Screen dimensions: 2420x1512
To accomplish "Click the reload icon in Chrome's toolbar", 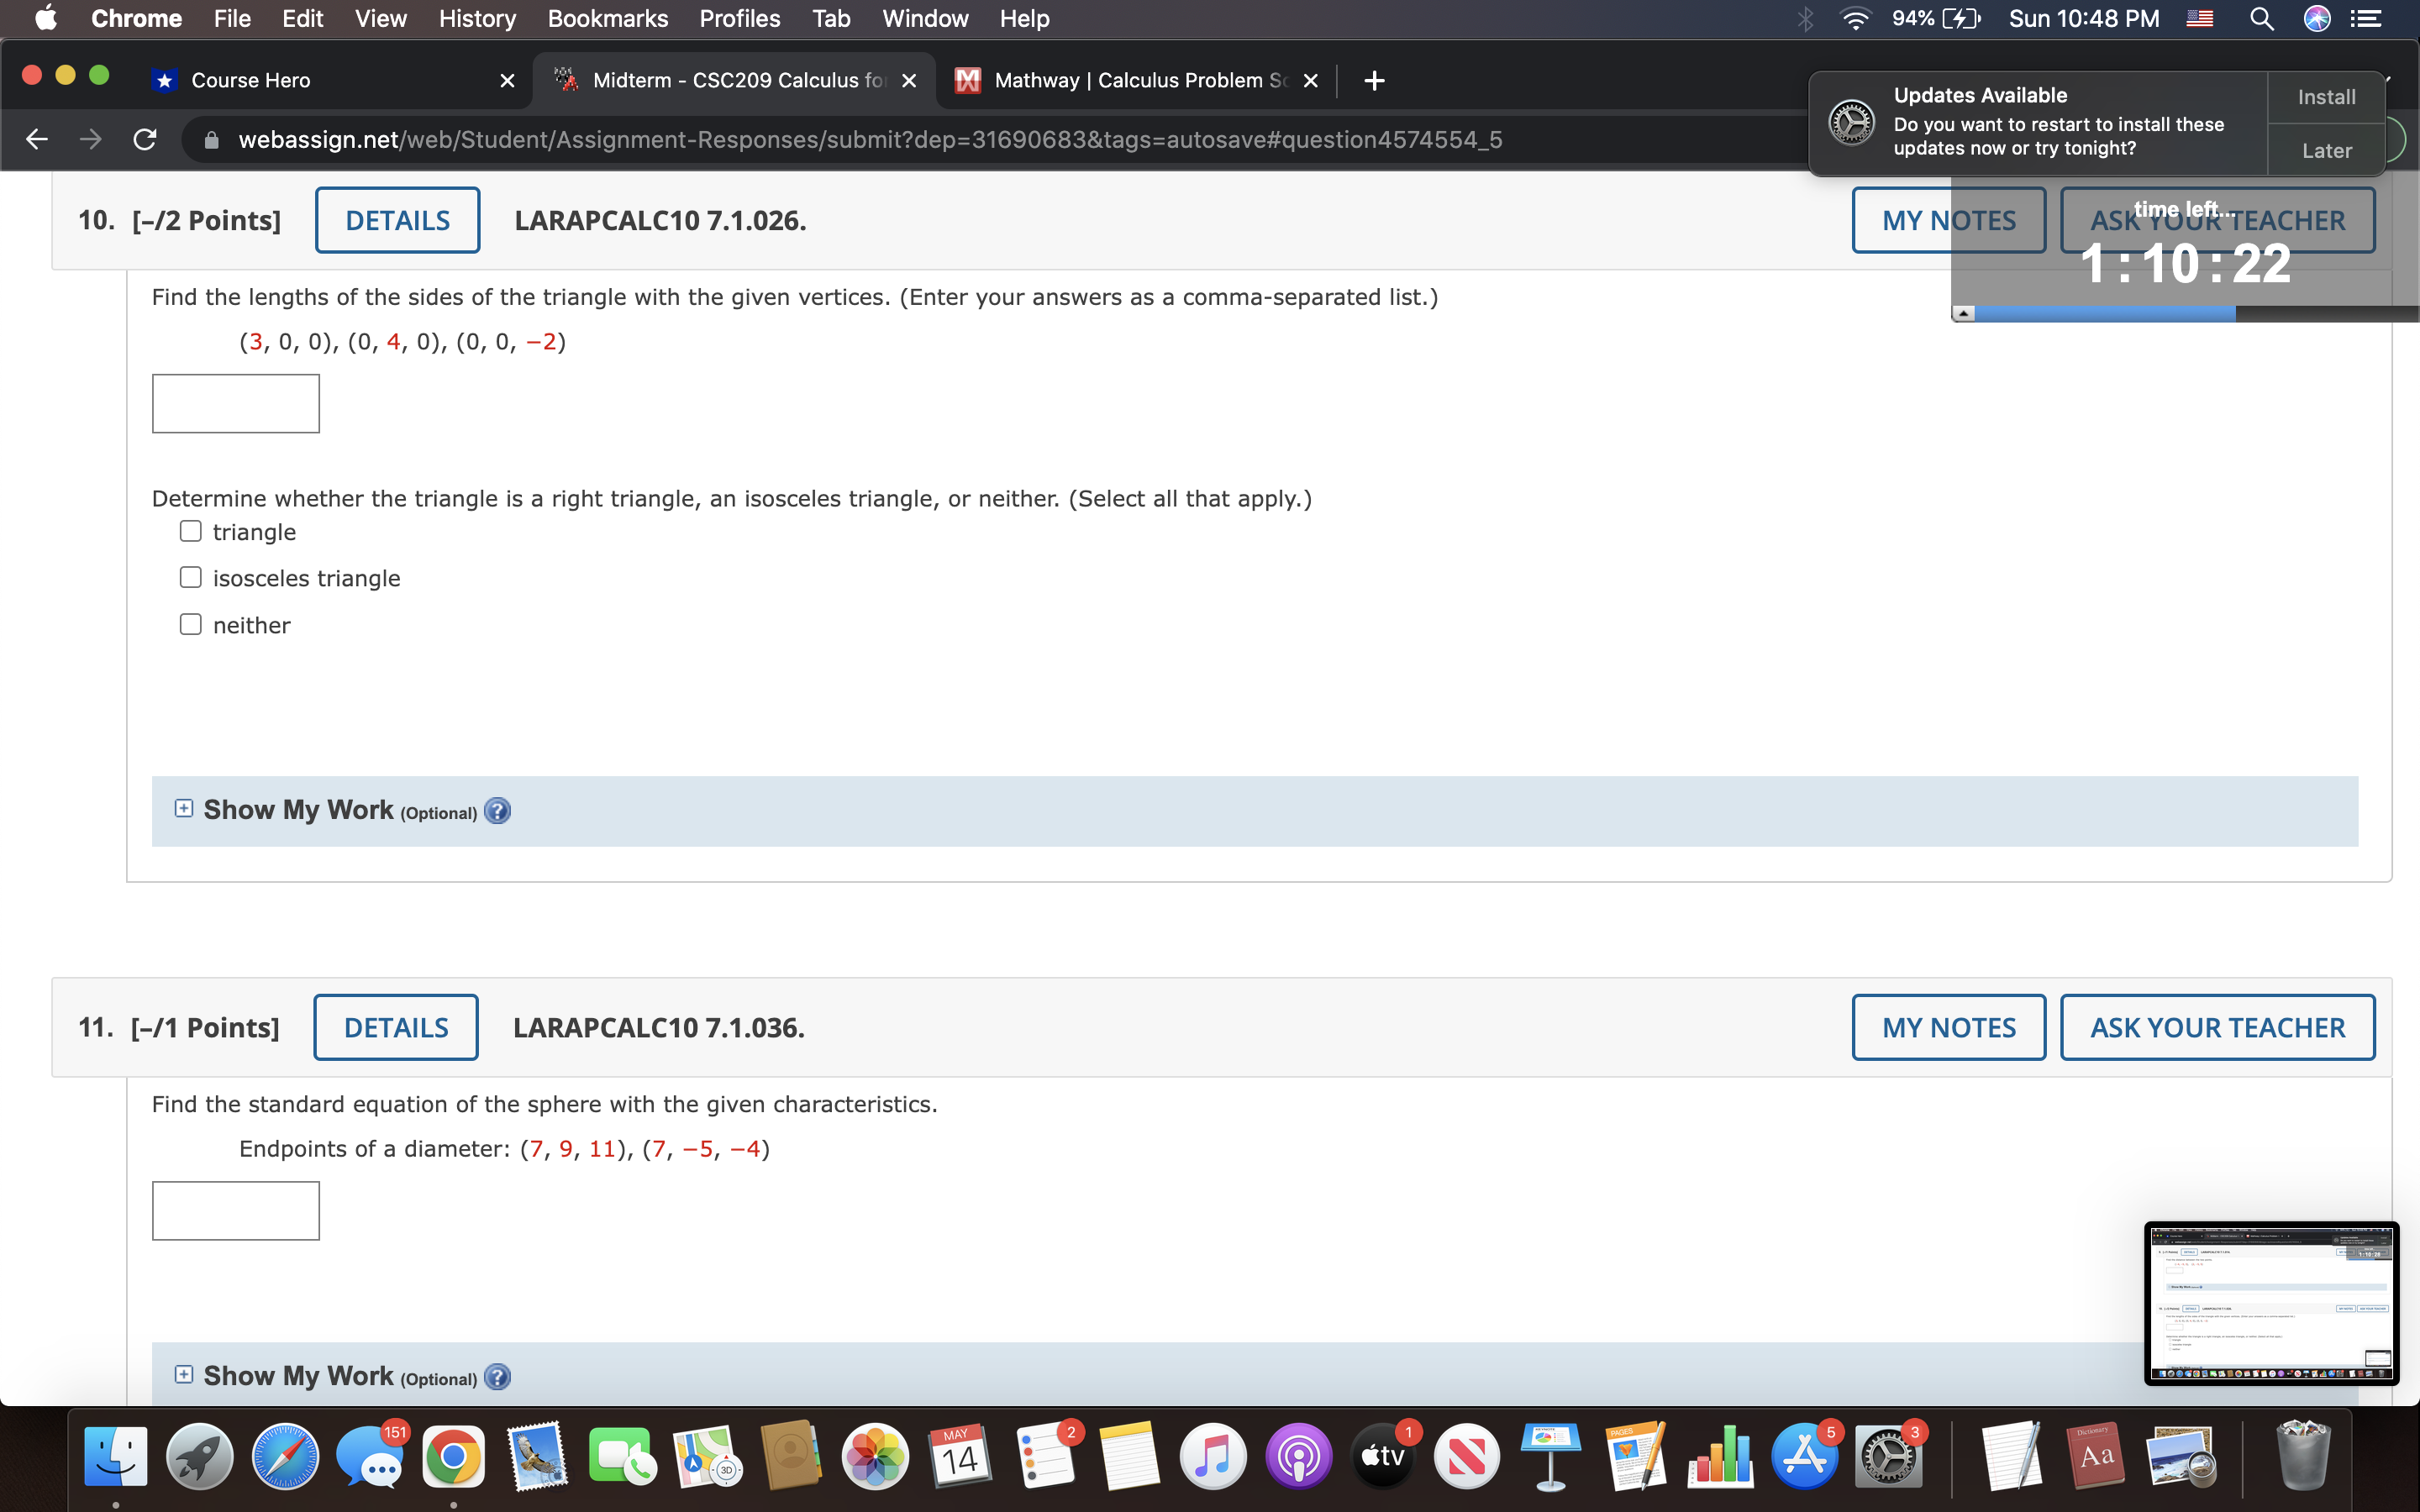I will (144, 139).
